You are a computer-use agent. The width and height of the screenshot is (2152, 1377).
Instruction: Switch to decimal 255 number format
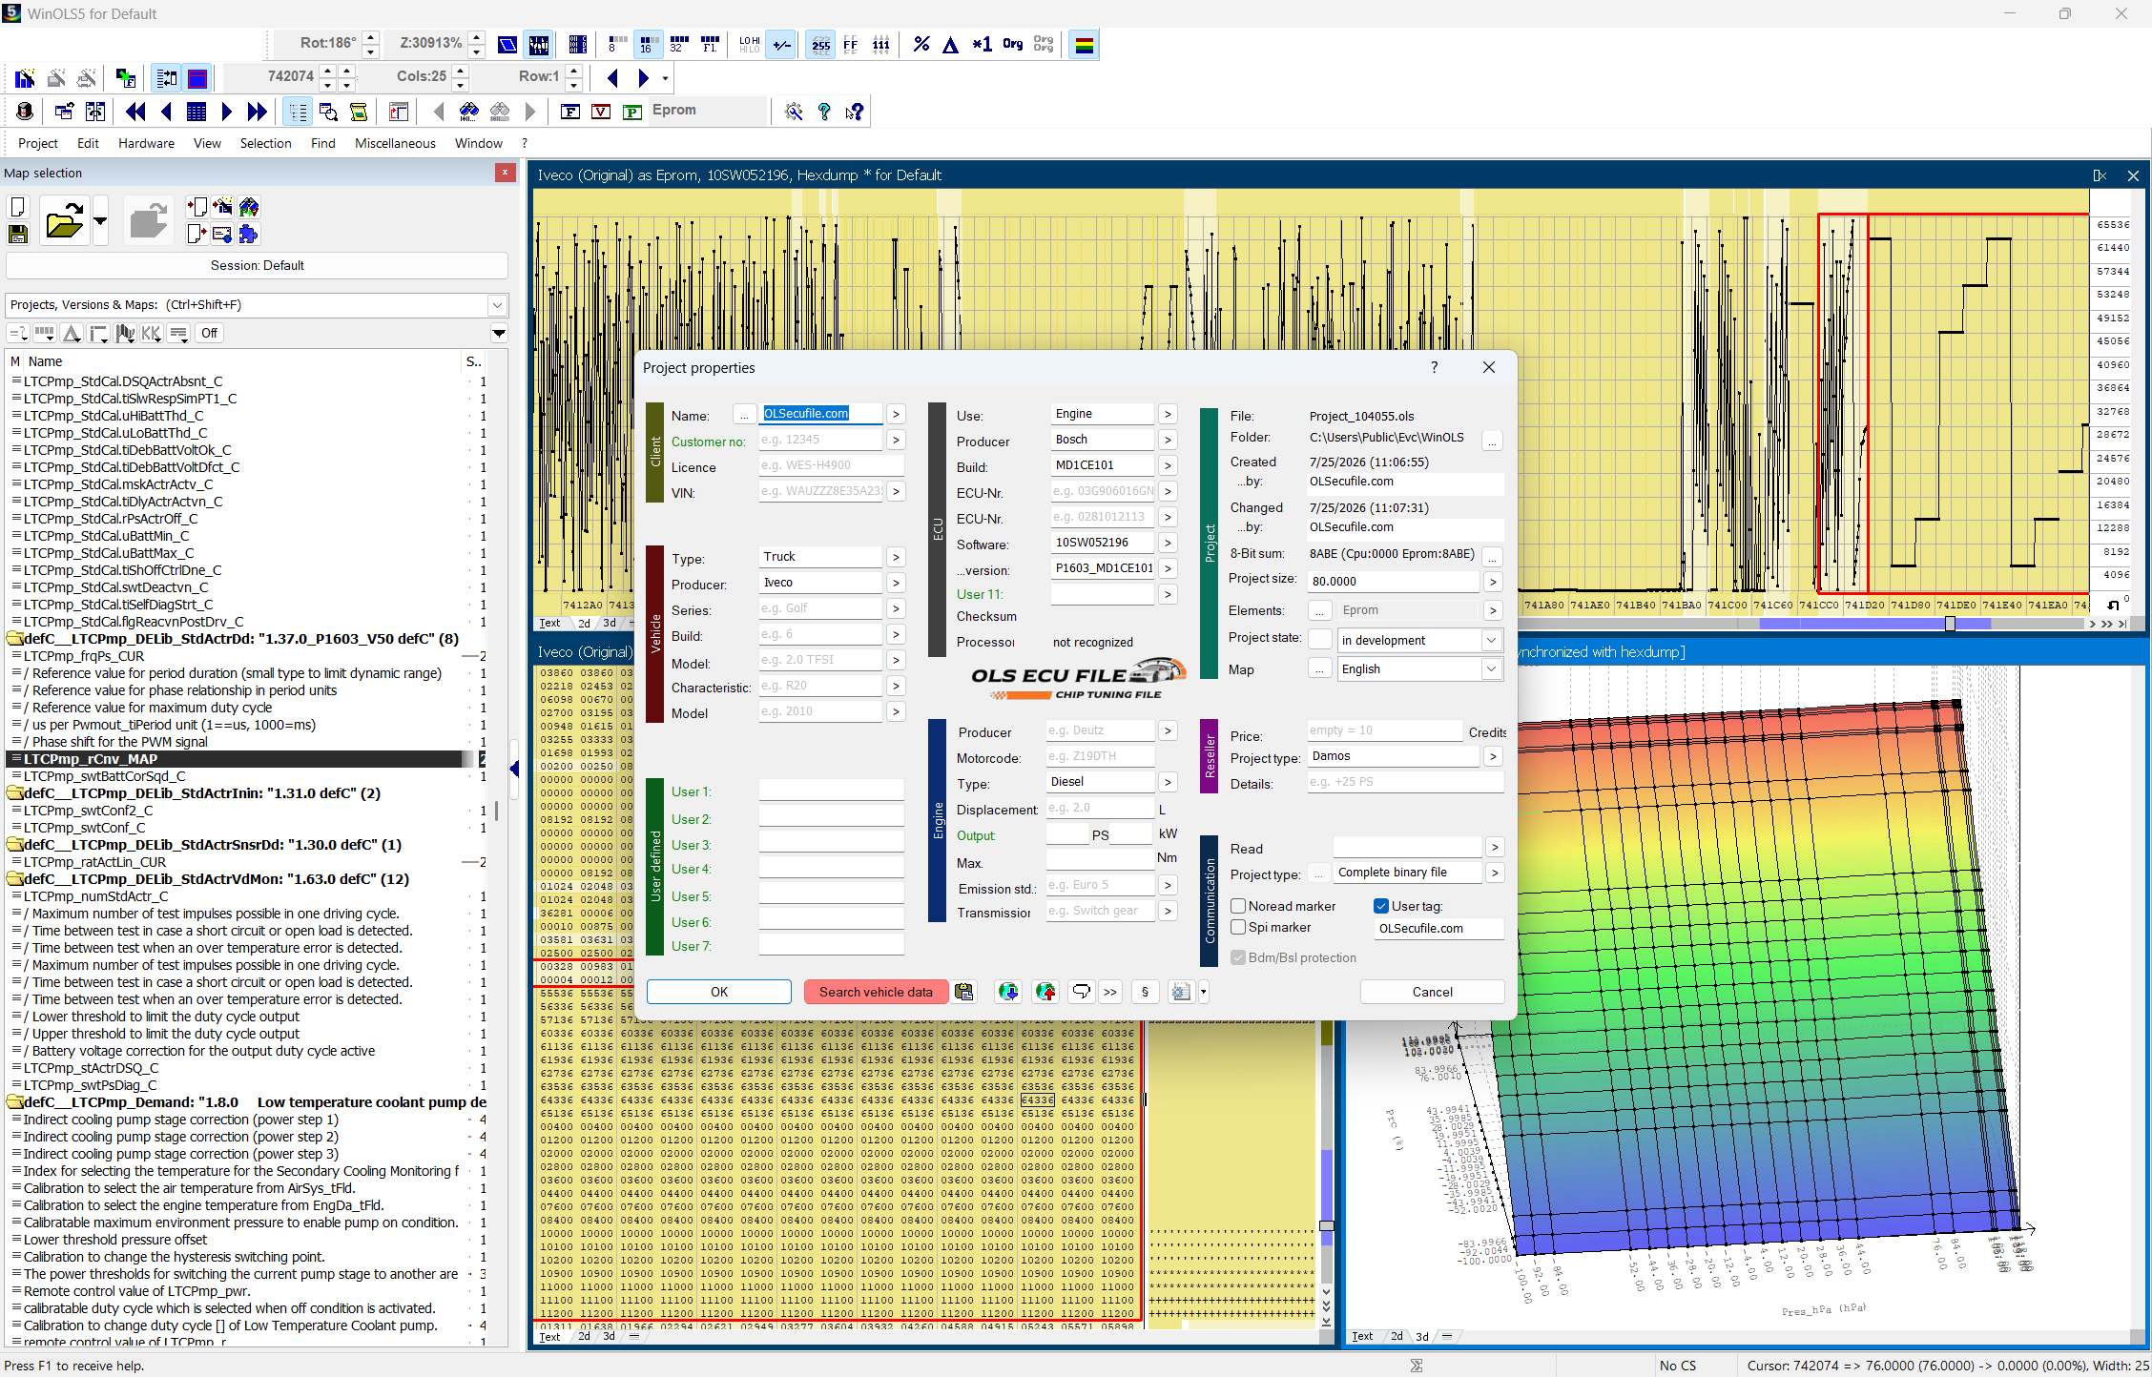pyautogui.click(x=820, y=45)
